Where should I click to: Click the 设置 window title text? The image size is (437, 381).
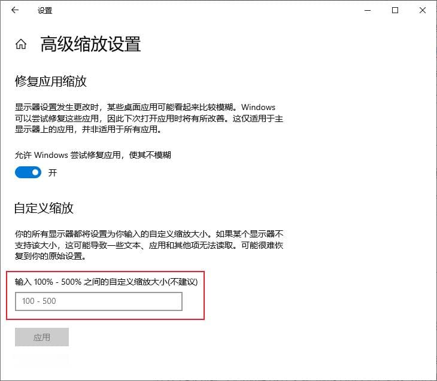[x=45, y=11]
